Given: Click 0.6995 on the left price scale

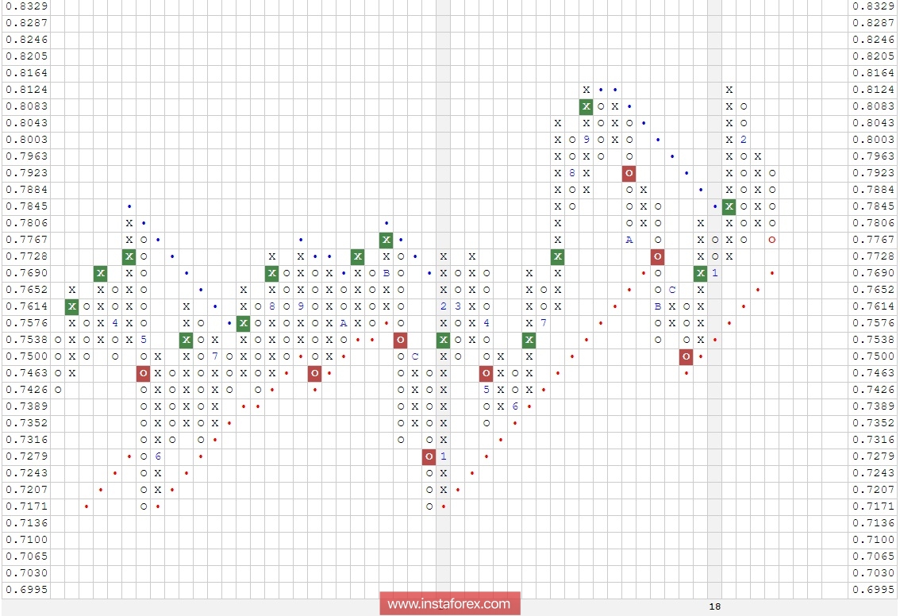Looking at the screenshot, I should pos(26,590).
